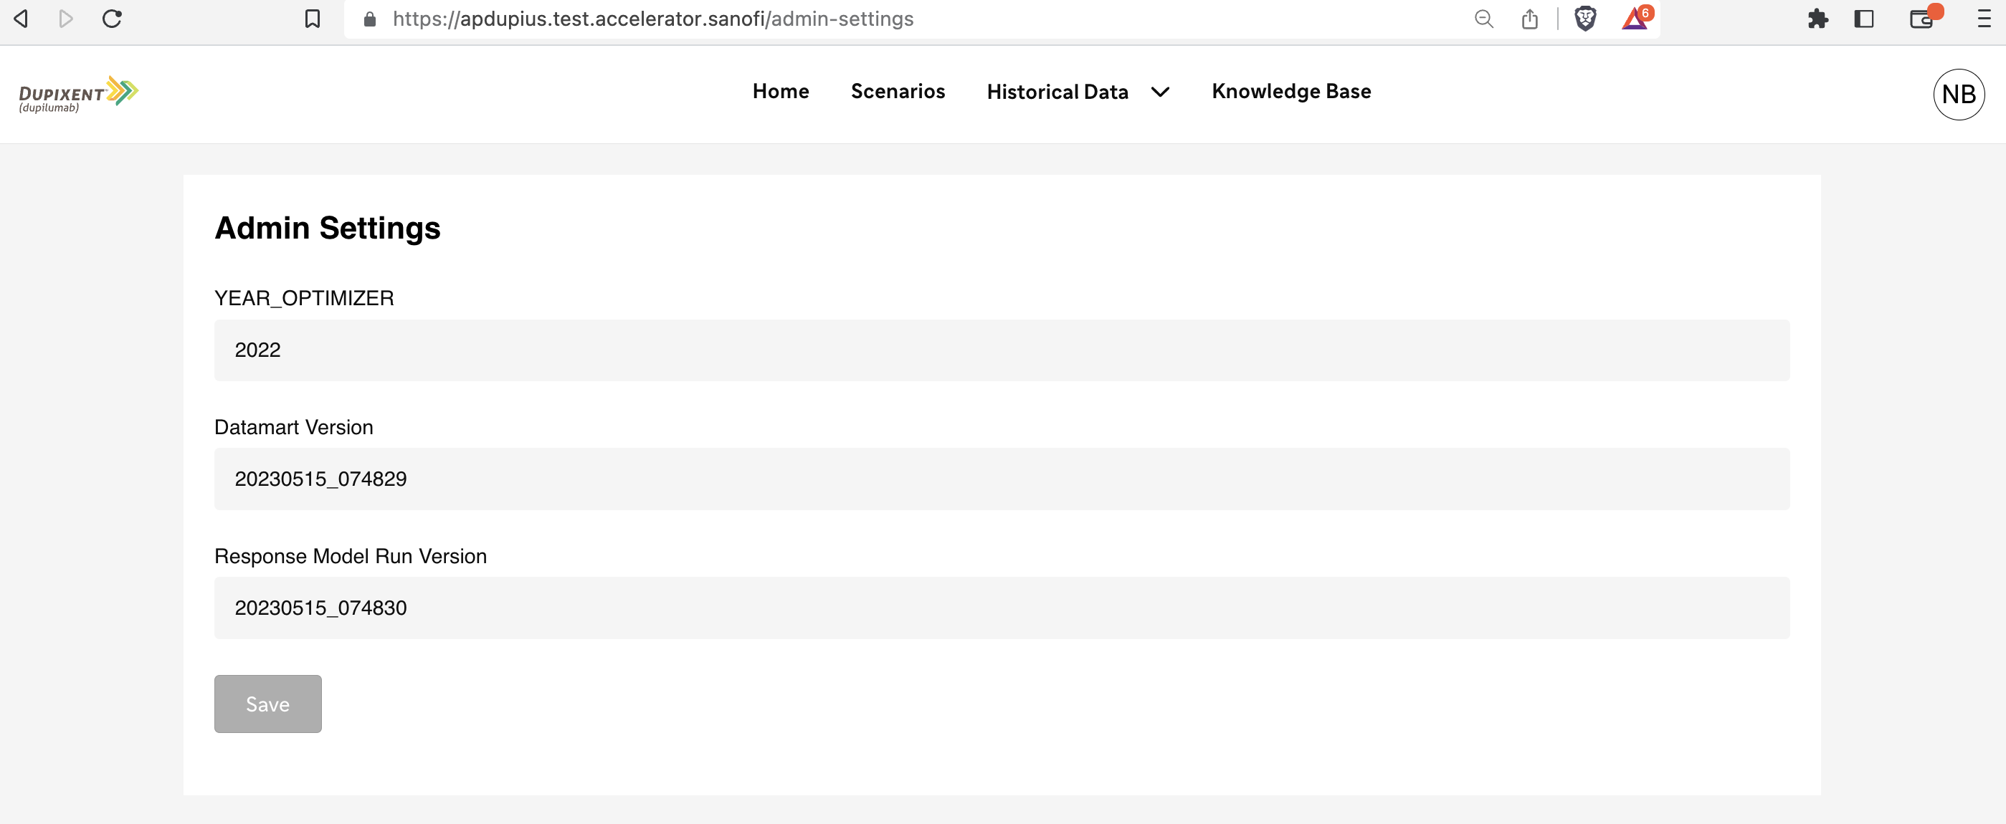Image resolution: width=2006 pixels, height=824 pixels.
Task: Open the Scenarios page
Action: point(898,91)
